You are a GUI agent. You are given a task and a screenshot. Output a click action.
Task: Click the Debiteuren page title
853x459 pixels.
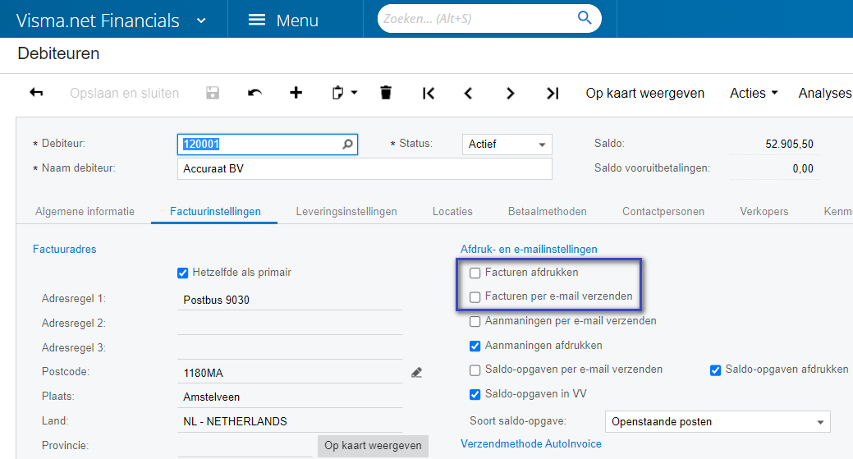point(59,53)
